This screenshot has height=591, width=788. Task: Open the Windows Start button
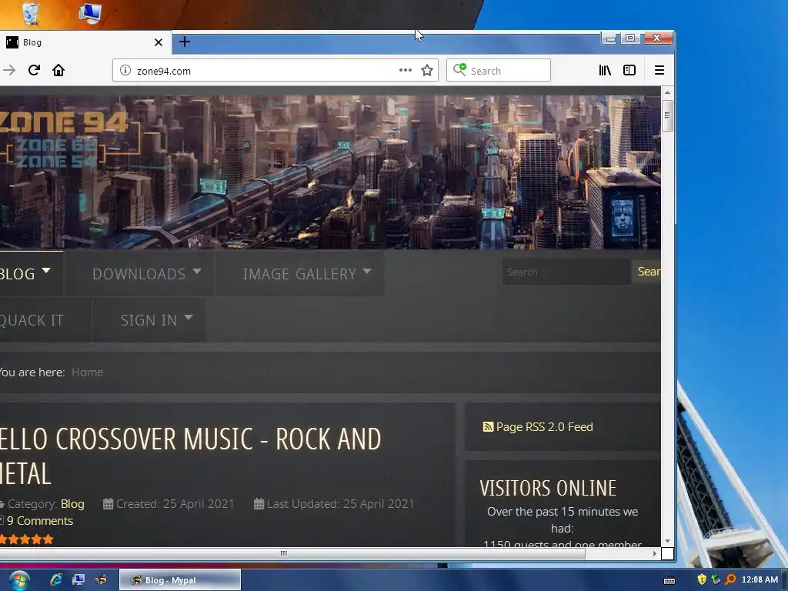click(19, 580)
